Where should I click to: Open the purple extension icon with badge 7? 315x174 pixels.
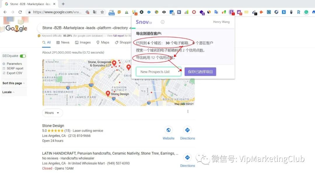click(x=239, y=13)
